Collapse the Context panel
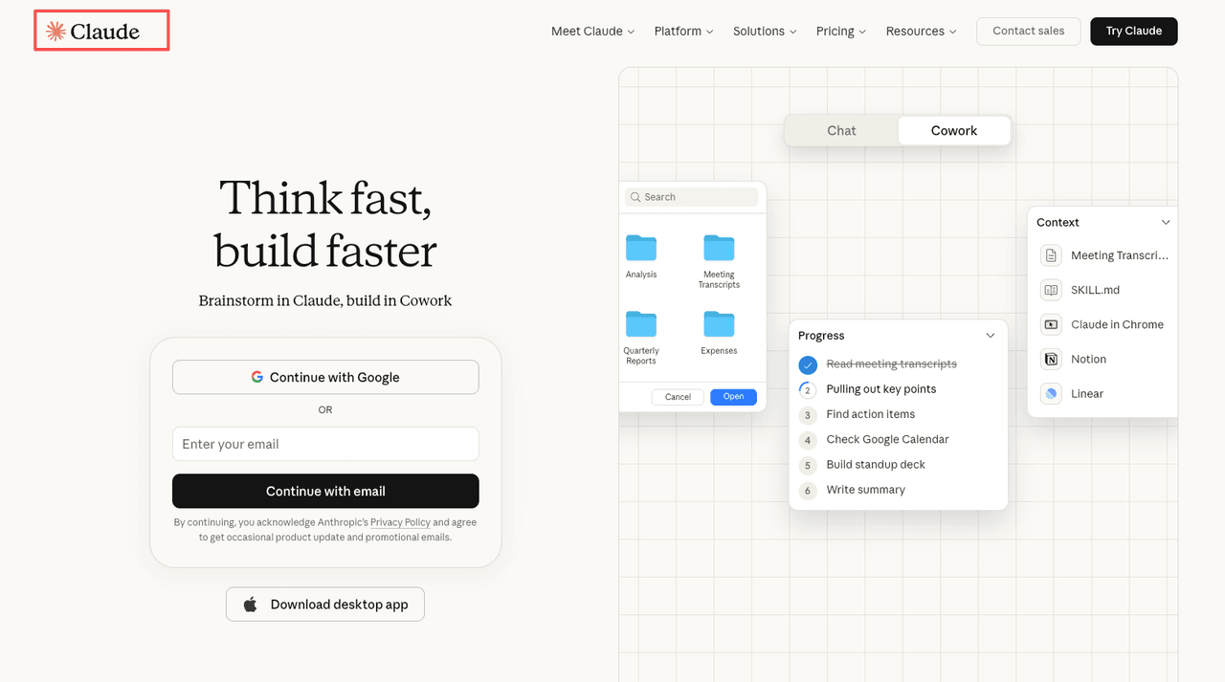Screen dimensions: 1225x682 1166,222
